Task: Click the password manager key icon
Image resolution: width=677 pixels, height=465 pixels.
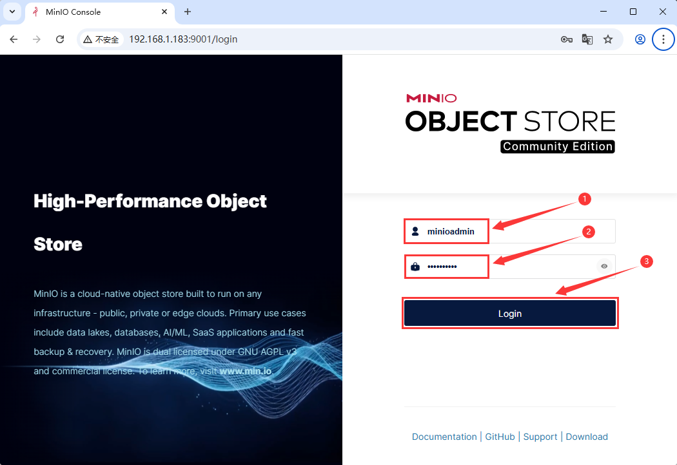Action: pos(566,39)
